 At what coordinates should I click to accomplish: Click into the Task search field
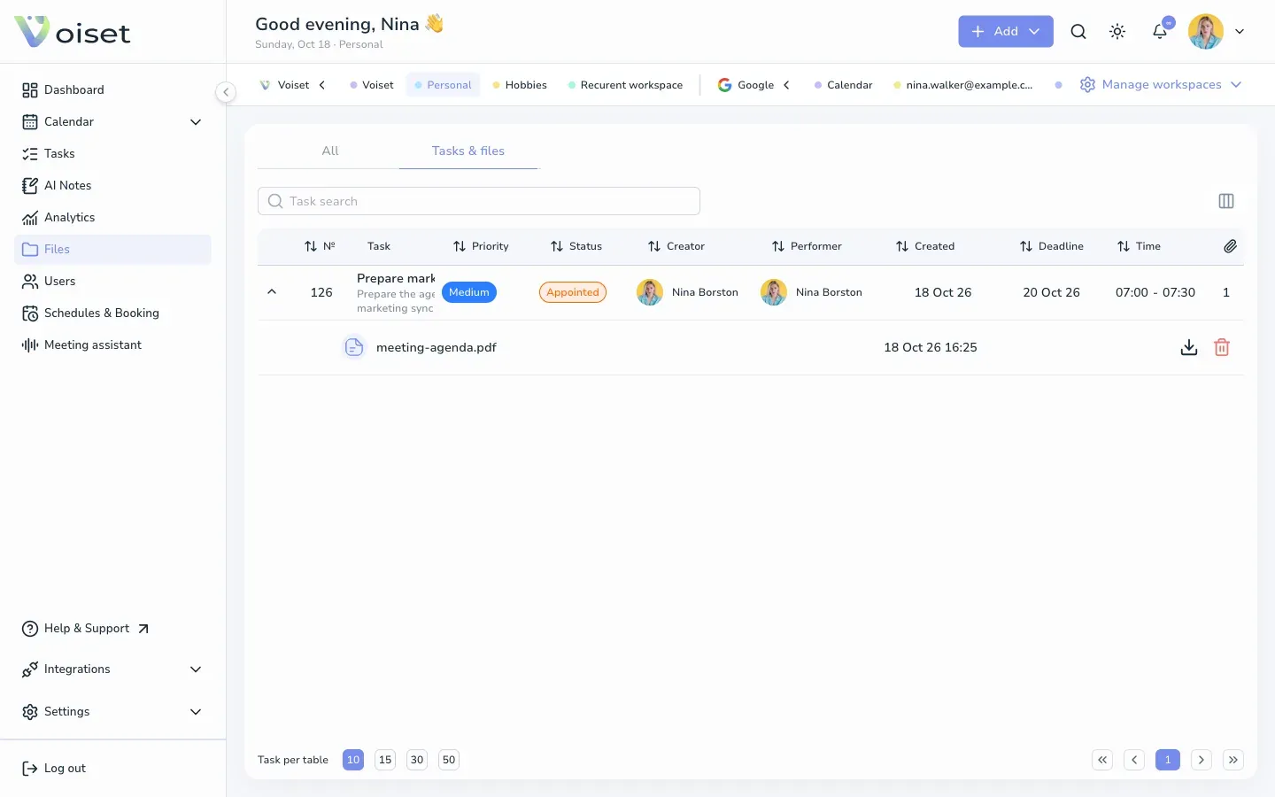coord(479,201)
